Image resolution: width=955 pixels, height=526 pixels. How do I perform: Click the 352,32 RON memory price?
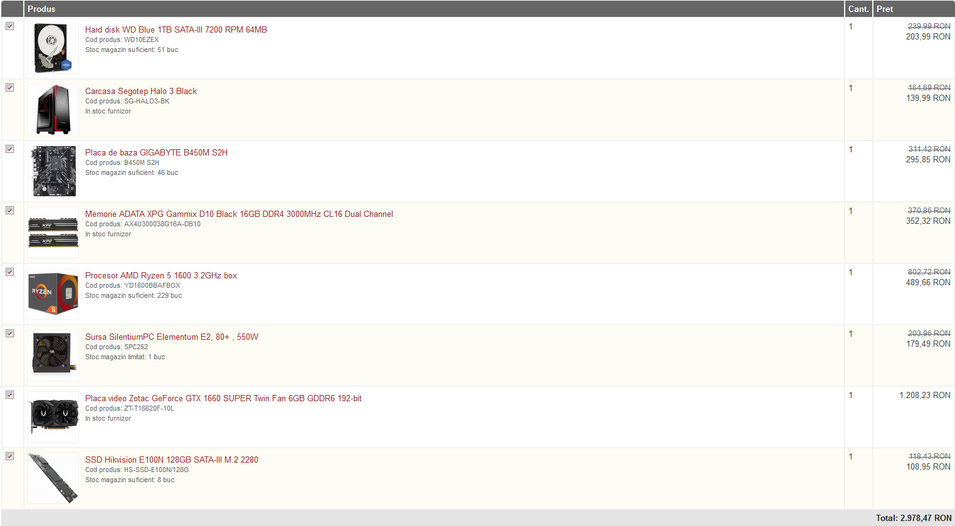click(x=928, y=221)
